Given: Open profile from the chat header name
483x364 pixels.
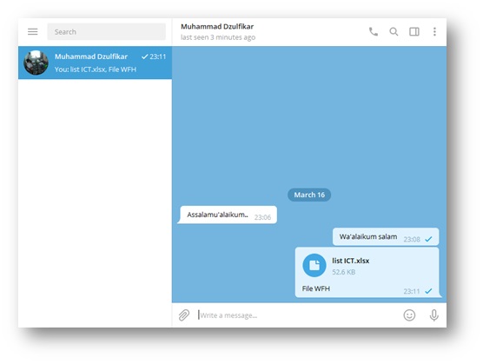Looking at the screenshot, I should pos(217,26).
